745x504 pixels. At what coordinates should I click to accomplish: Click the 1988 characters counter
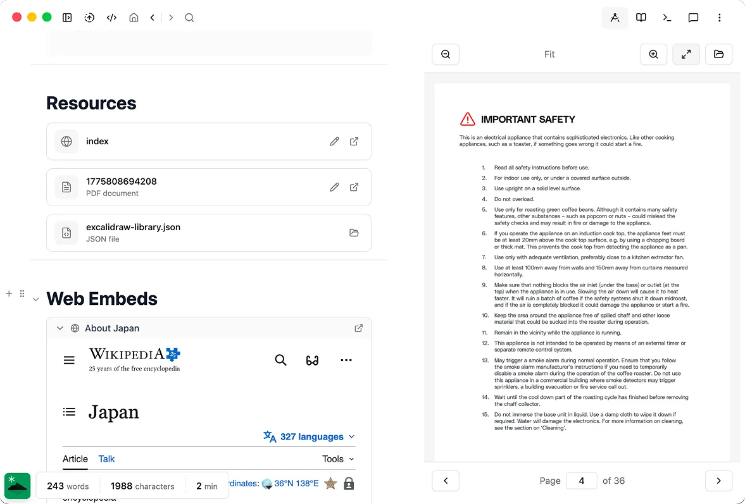click(142, 486)
